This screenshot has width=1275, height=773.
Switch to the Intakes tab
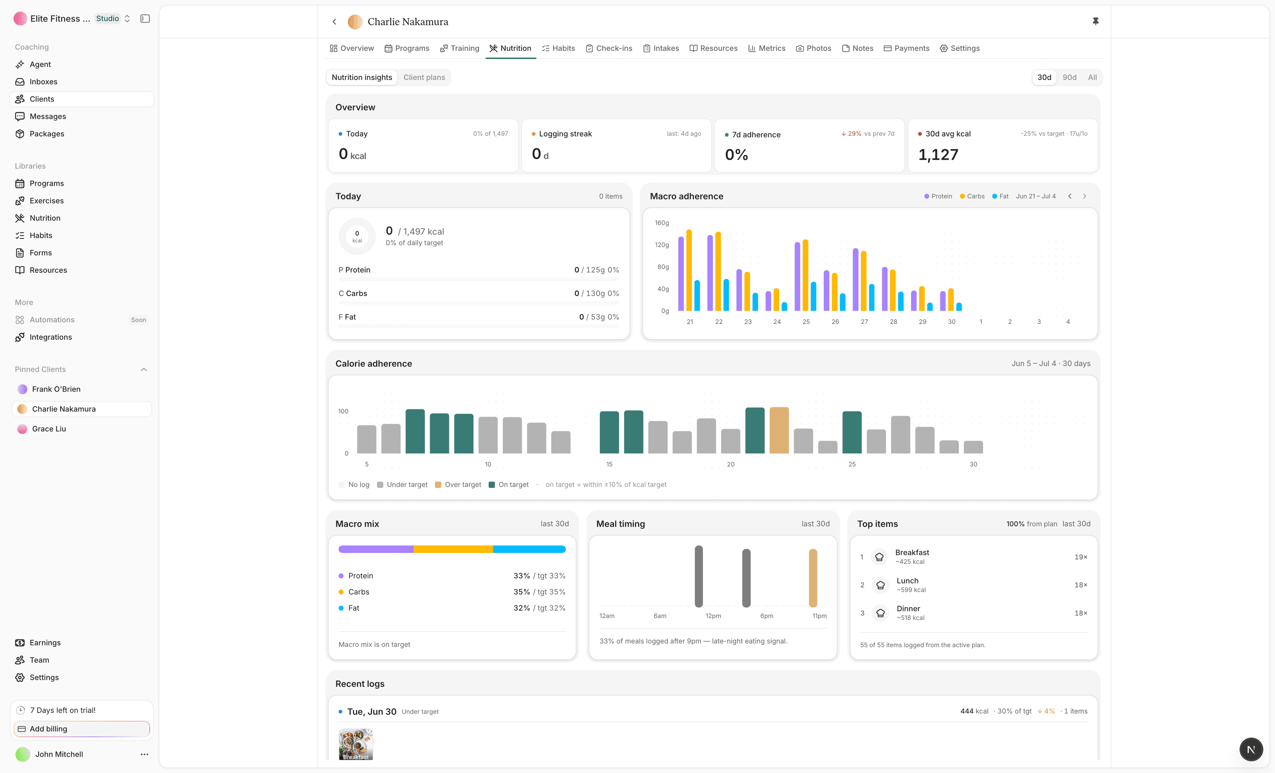(x=661, y=48)
